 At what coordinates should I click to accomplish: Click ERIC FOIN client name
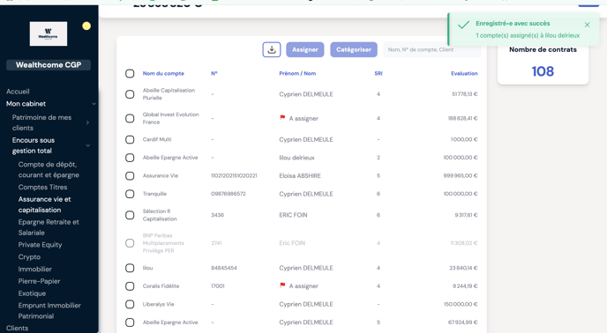click(293, 215)
